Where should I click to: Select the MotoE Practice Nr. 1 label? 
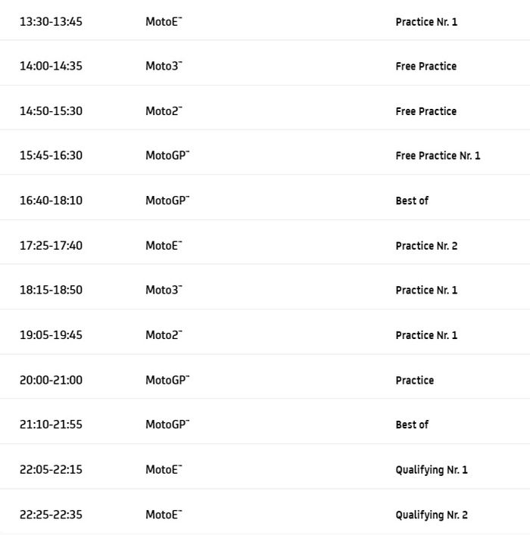click(426, 22)
